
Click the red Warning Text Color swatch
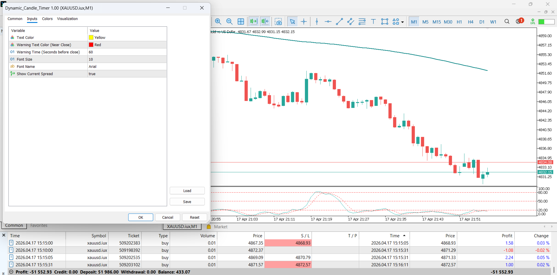pos(91,45)
